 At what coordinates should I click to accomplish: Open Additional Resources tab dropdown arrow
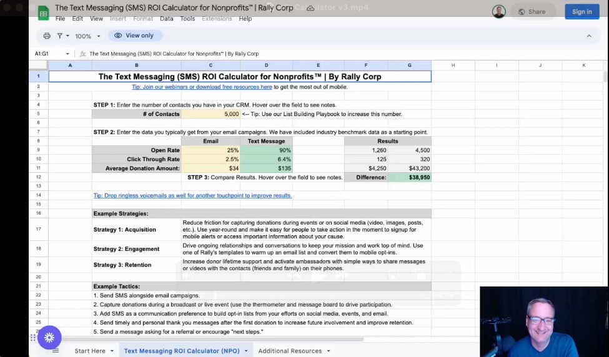tap(328, 351)
